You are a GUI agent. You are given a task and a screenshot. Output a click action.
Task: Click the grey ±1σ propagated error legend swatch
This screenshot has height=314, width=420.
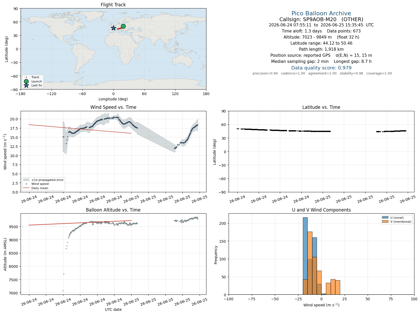[x=26, y=180]
